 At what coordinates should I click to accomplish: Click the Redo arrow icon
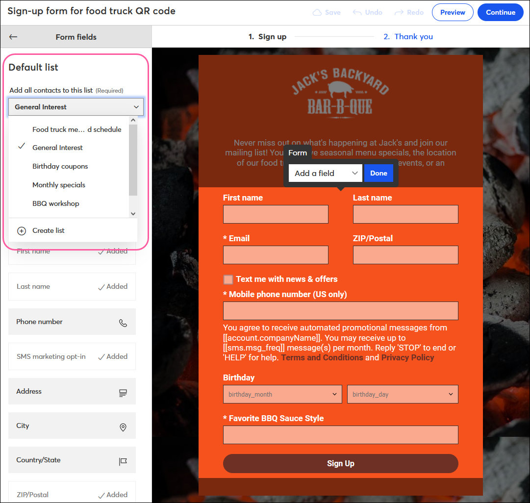tap(399, 12)
